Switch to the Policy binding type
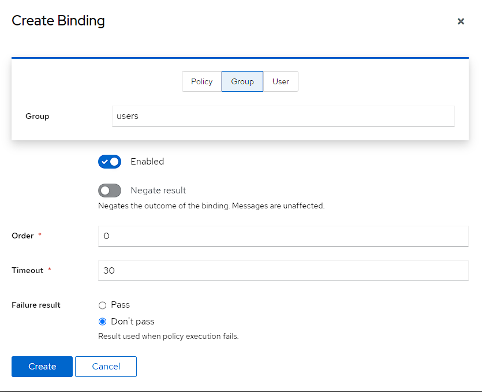The height and width of the screenshot is (392, 482). 201,81
